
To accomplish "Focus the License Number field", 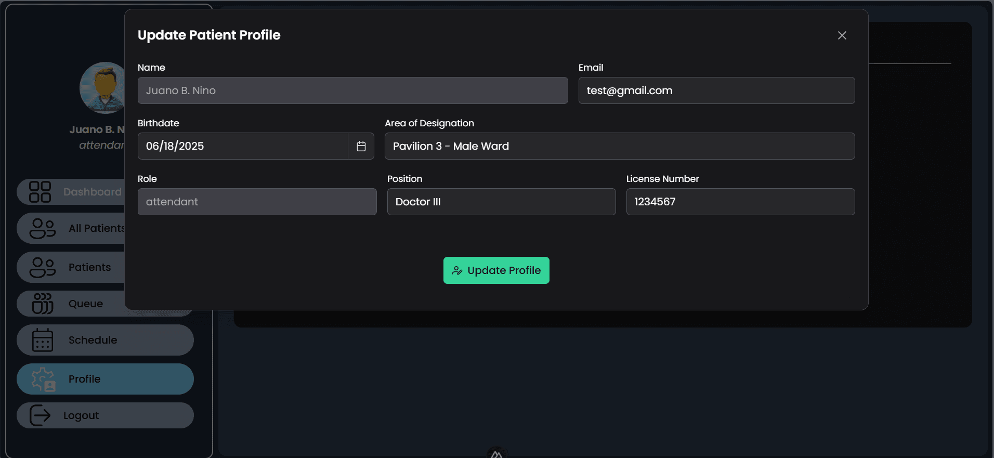I will [x=740, y=202].
